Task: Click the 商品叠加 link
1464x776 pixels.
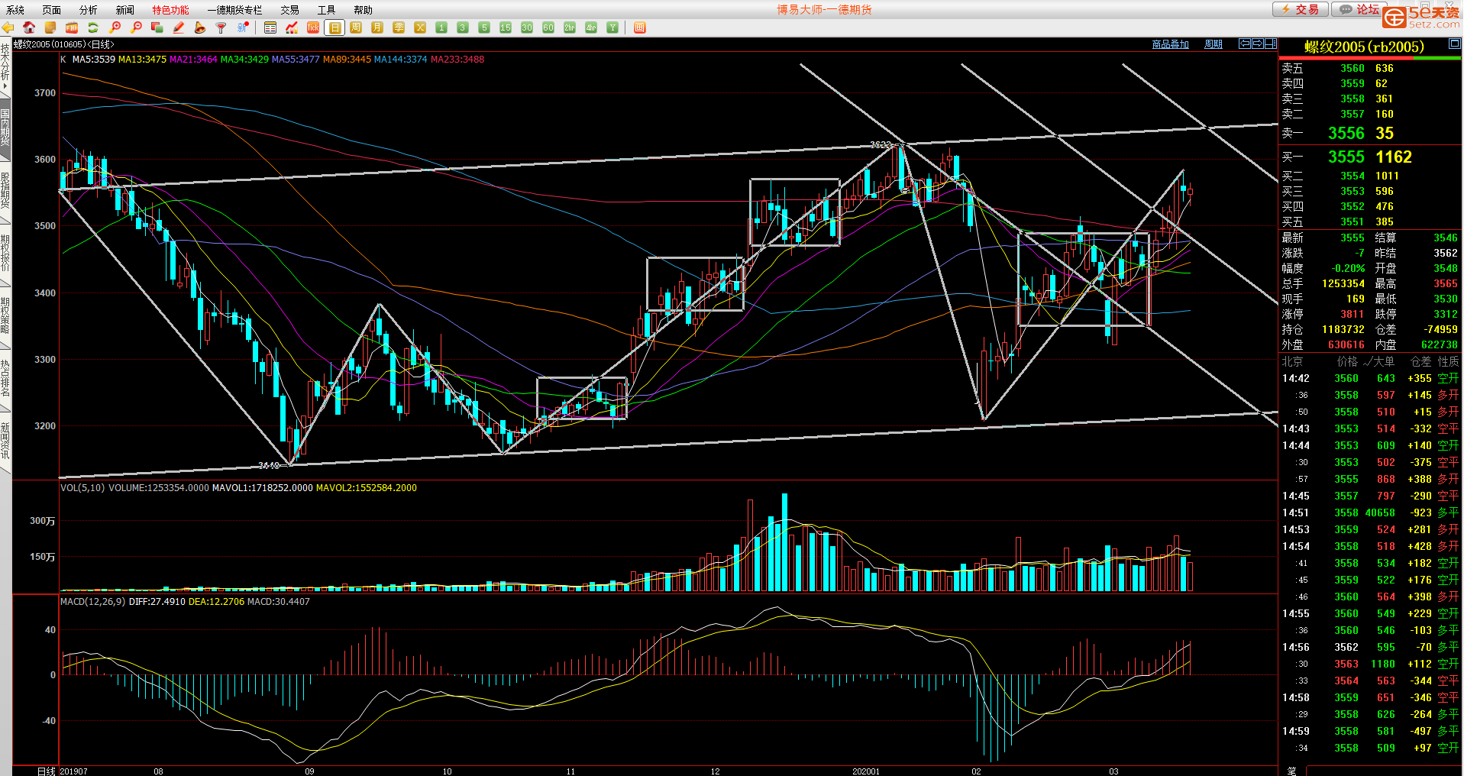Action: (x=1170, y=44)
